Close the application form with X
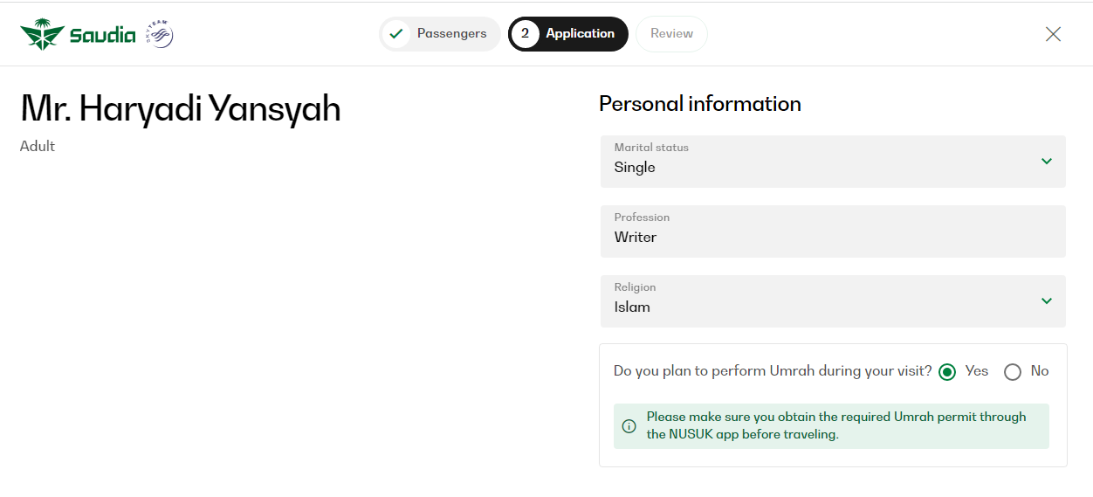 [x=1053, y=34]
